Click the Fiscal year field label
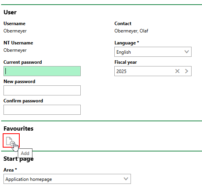The width and height of the screenshot is (202, 187). pos(126,62)
